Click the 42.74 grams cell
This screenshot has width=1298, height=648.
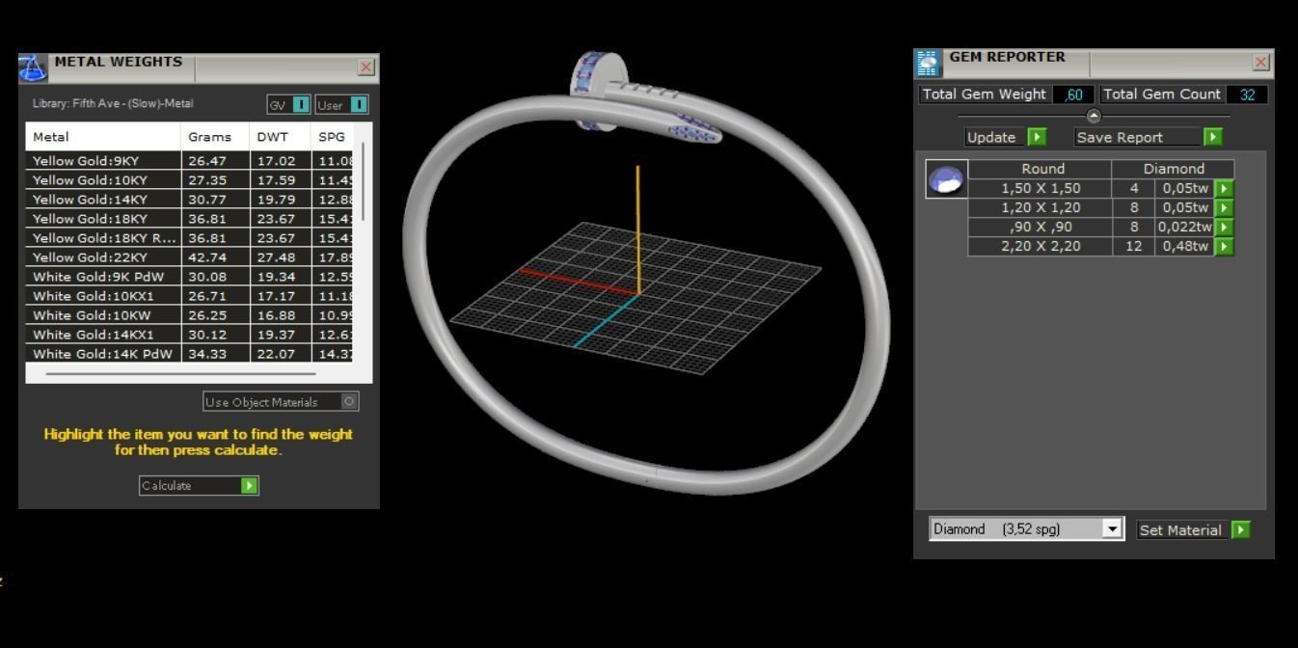click(215, 257)
